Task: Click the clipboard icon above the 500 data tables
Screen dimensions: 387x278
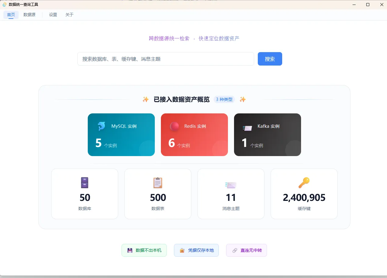Action: [x=158, y=183]
